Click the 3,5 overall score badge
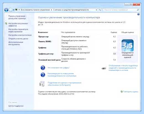This screenshot has width=144, height=114. (127, 45)
